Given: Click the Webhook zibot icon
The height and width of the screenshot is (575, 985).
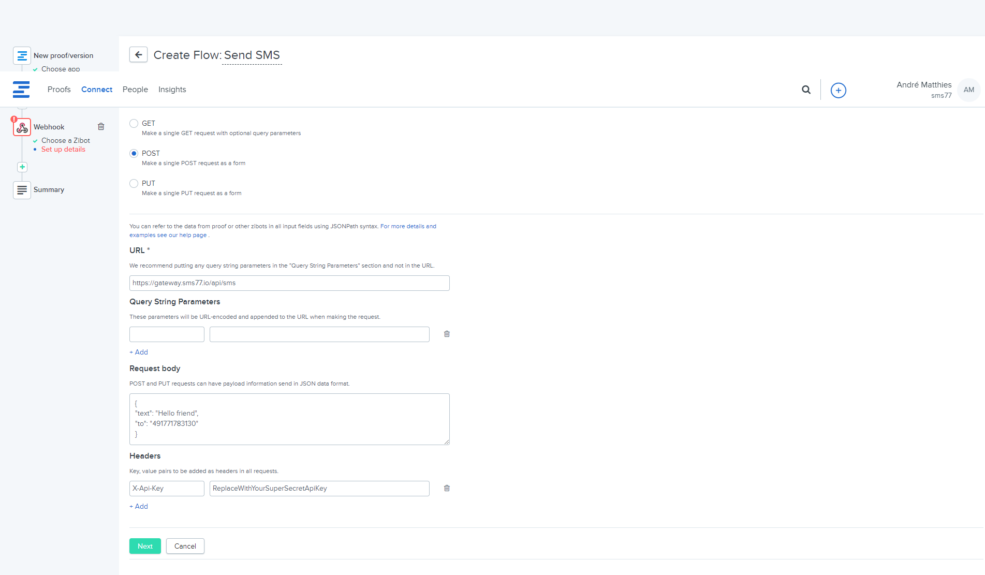Looking at the screenshot, I should (x=22, y=127).
